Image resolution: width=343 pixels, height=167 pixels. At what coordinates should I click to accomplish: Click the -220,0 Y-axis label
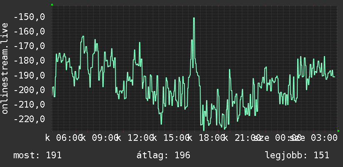(30, 119)
